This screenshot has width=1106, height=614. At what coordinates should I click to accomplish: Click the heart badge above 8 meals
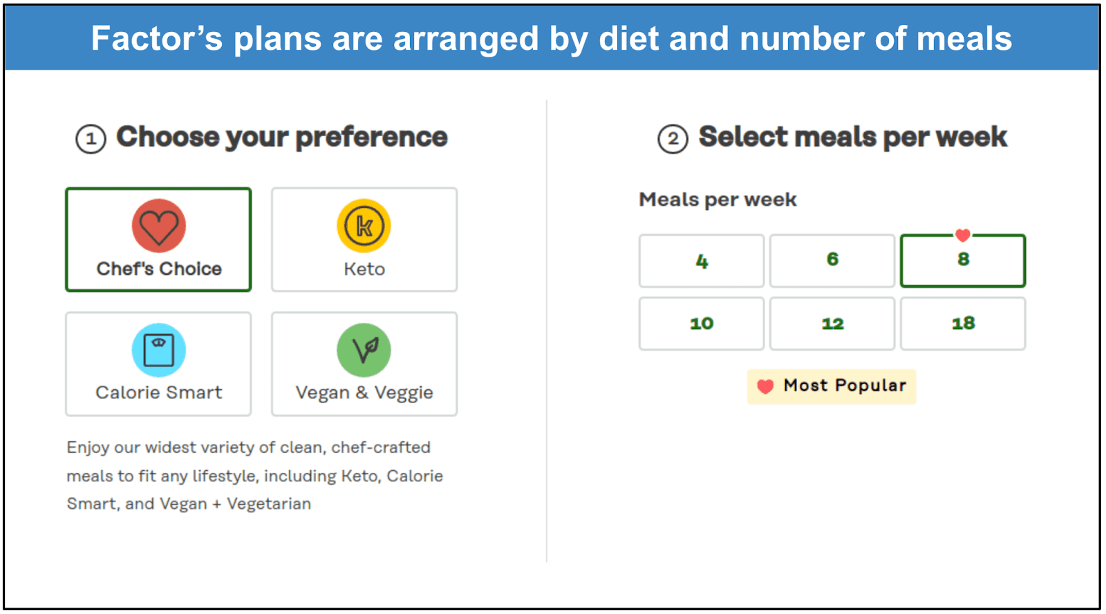click(963, 235)
